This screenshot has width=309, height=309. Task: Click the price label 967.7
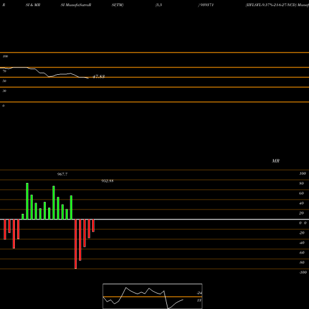pyautogui.click(x=62, y=174)
